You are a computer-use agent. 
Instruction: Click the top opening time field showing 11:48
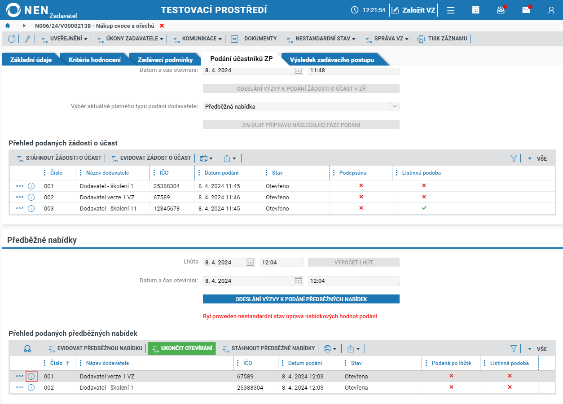[353, 70]
